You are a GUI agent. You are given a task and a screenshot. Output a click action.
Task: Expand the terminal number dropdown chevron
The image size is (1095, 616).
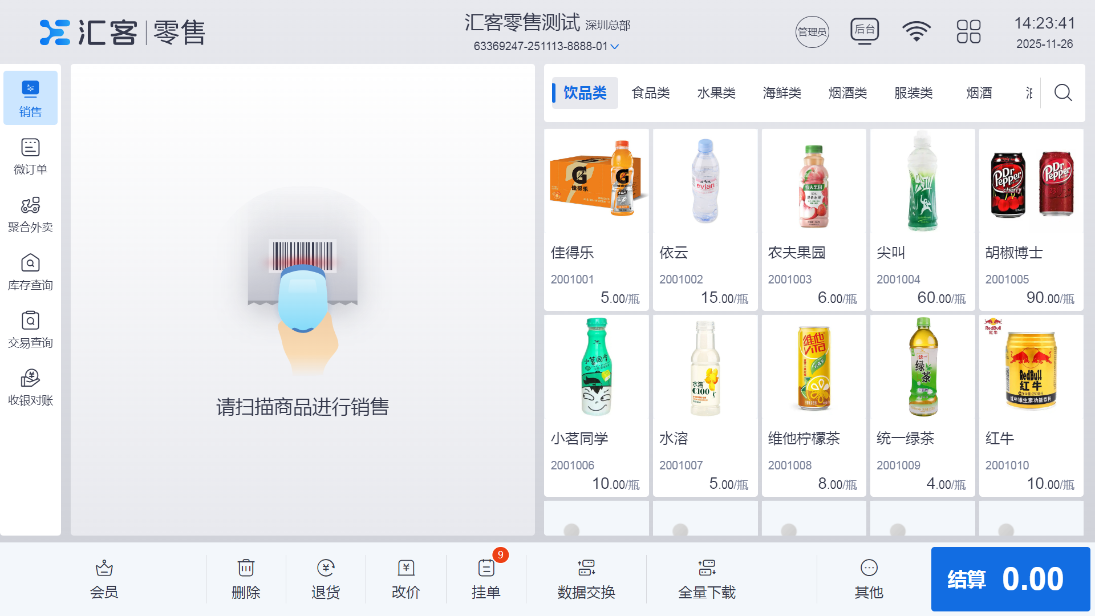[x=615, y=47]
